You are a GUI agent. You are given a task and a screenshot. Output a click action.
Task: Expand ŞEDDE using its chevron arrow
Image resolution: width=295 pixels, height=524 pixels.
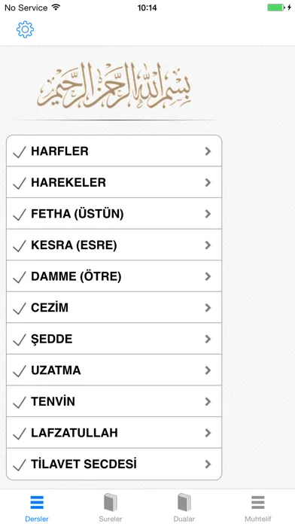click(208, 339)
